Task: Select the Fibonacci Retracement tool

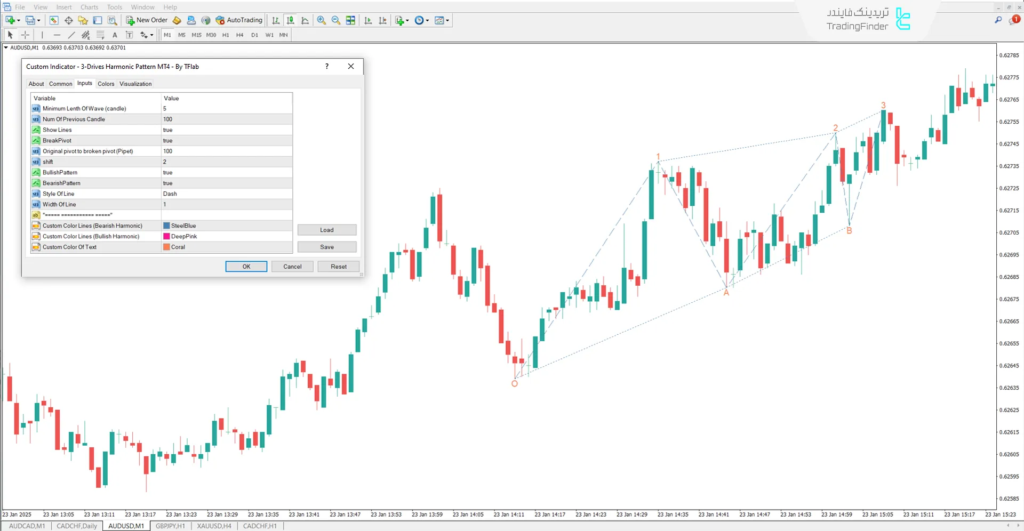Action: (x=100, y=35)
